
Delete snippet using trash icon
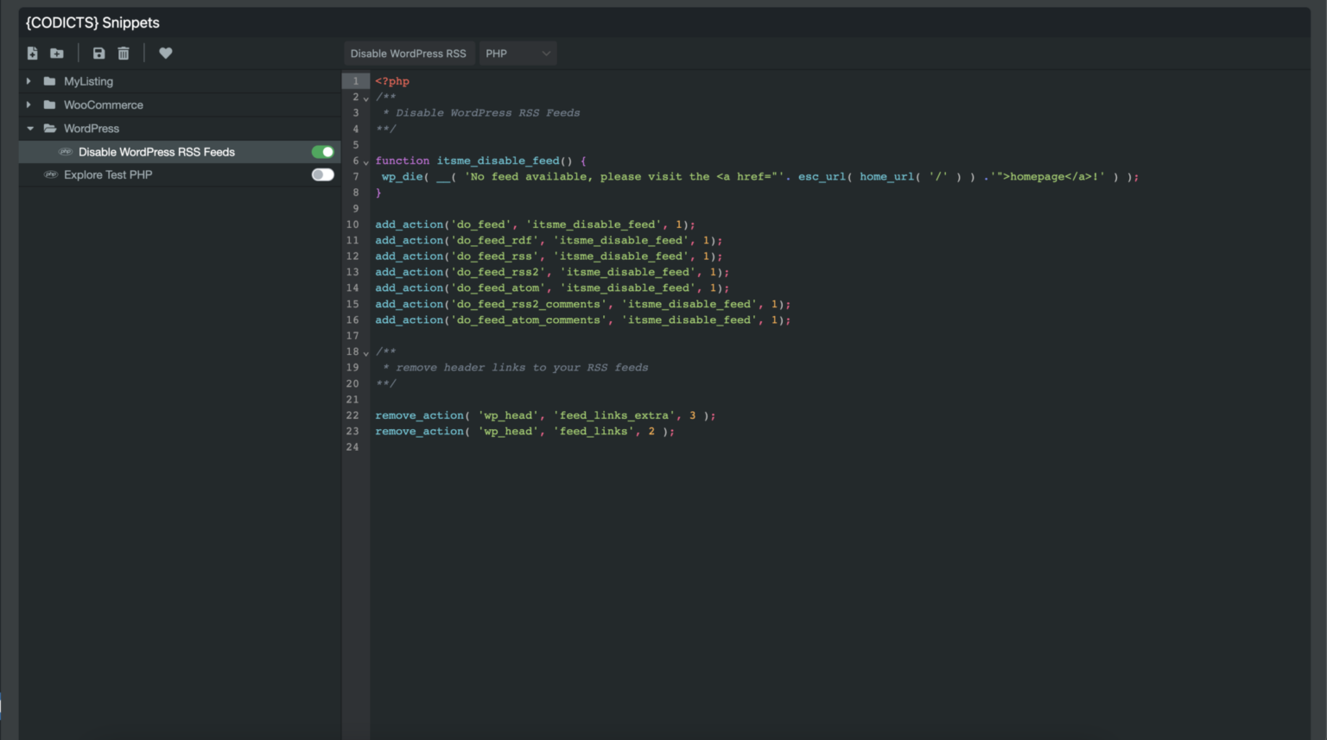click(124, 54)
